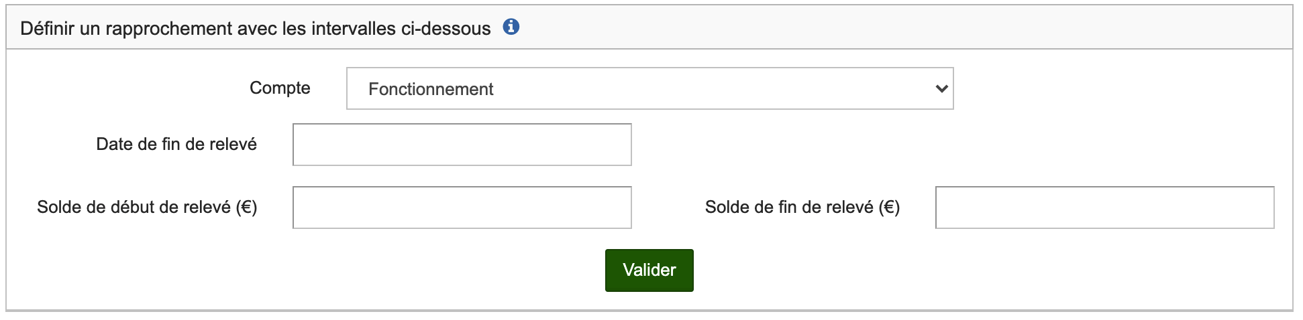Open the Compte dropdown
This screenshot has height=320, width=1303.
[x=649, y=88]
